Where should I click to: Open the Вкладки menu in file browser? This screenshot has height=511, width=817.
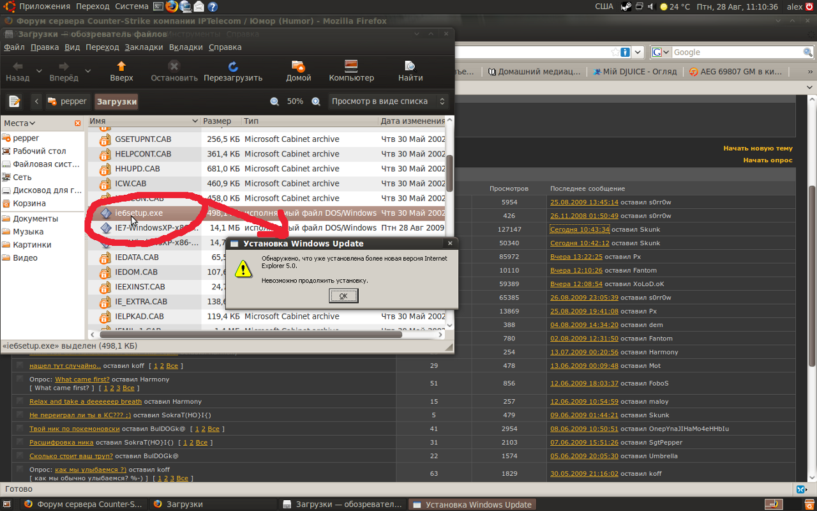click(x=186, y=47)
